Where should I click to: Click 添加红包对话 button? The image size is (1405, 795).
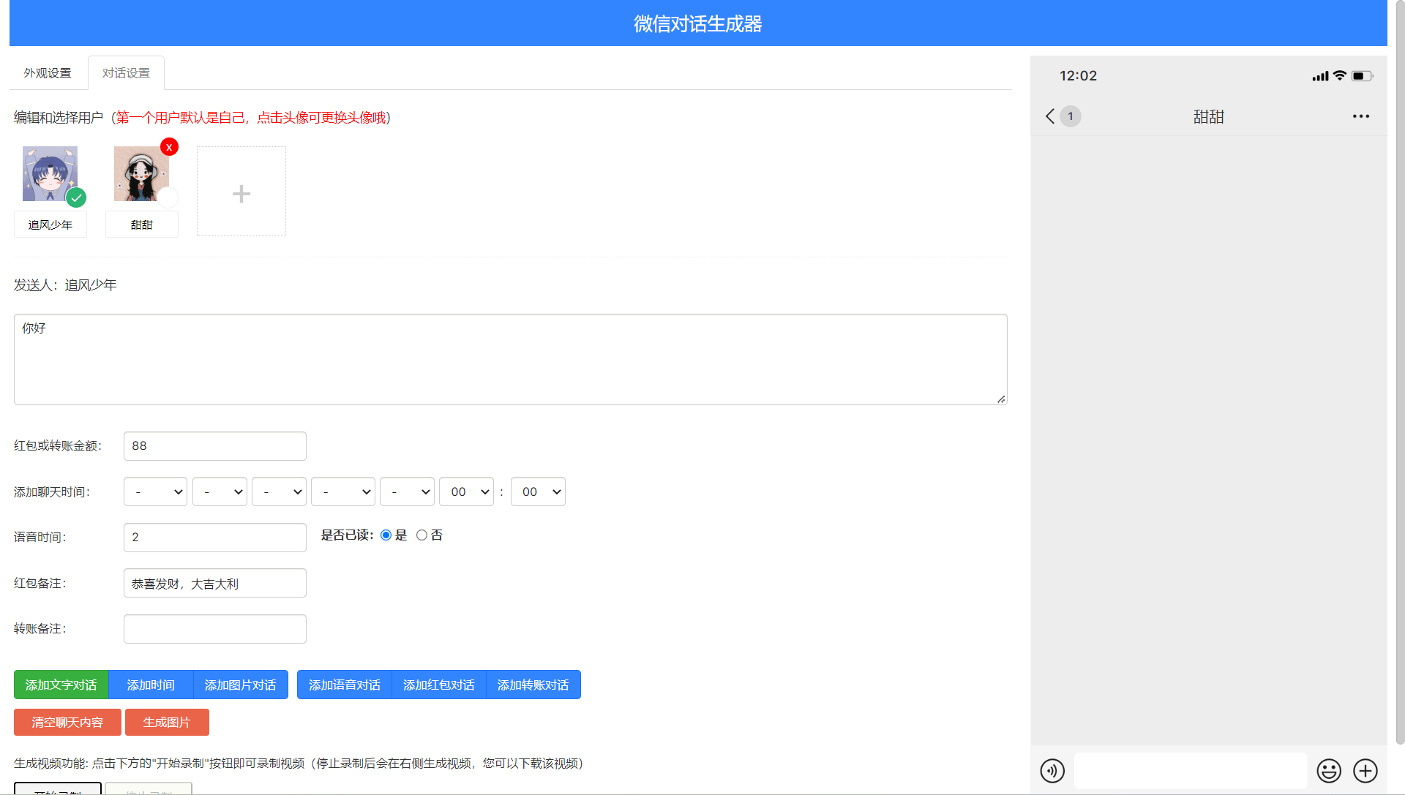(x=438, y=685)
